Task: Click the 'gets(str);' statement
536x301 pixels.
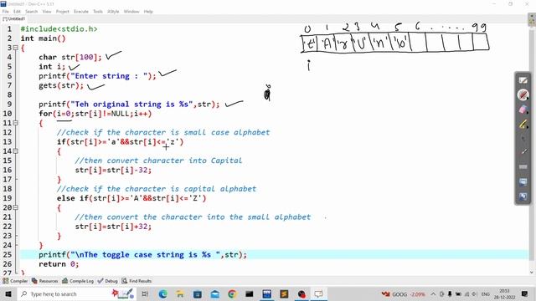Action: (x=61, y=85)
